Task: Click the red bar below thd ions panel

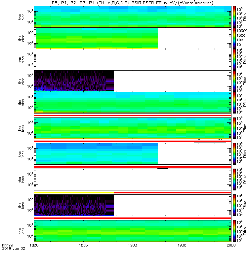Action: pyautogui.click(x=133, y=218)
